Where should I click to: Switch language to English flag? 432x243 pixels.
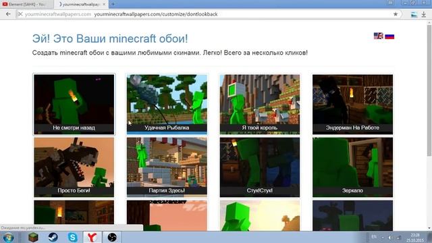[x=379, y=36]
